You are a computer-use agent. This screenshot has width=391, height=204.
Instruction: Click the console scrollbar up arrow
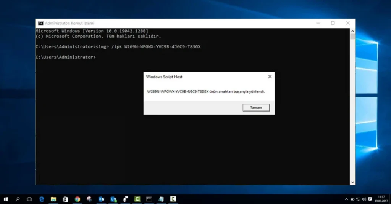pos(352,31)
